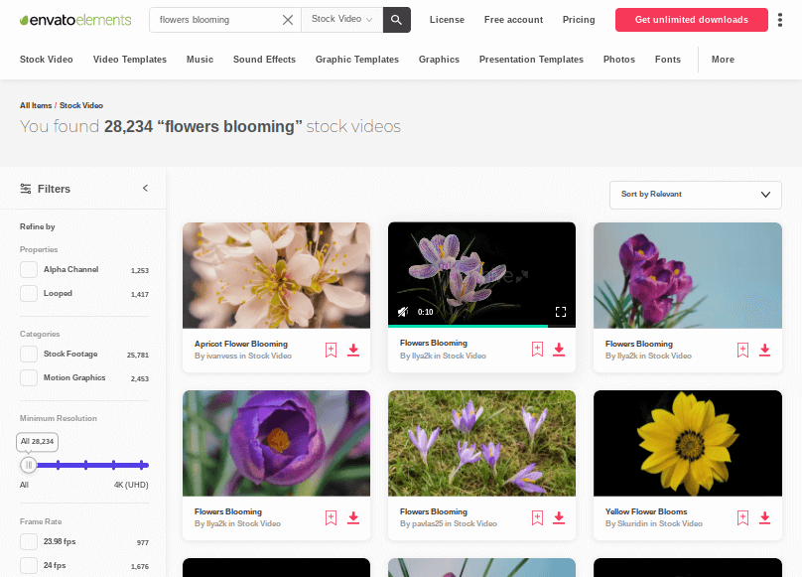Enable the Looped filter

coord(29,293)
